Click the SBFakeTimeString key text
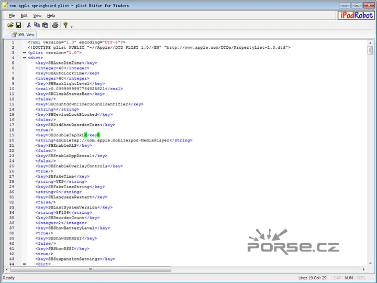377x283 pixels. 69,187
